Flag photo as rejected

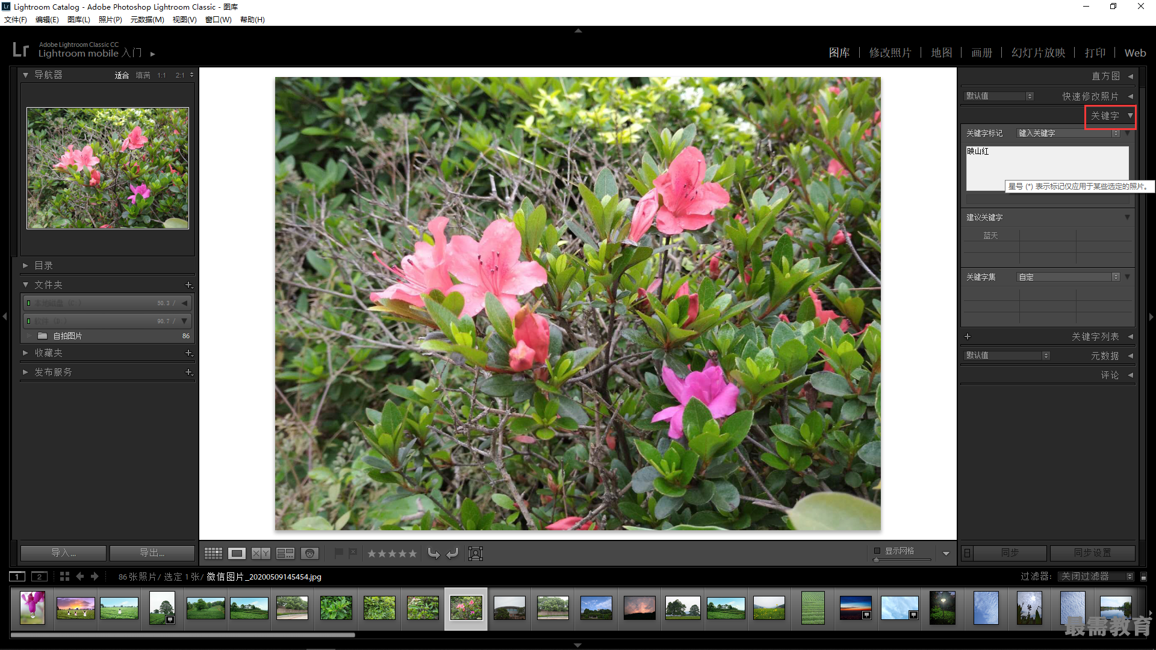point(353,552)
